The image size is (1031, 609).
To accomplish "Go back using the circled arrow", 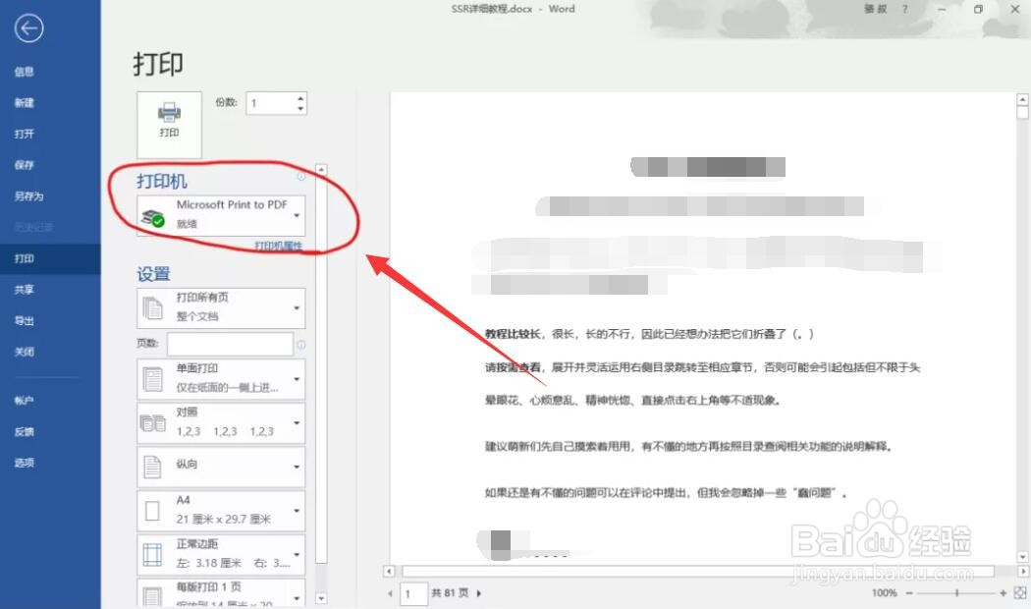I will pyautogui.click(x=28, y=28).
